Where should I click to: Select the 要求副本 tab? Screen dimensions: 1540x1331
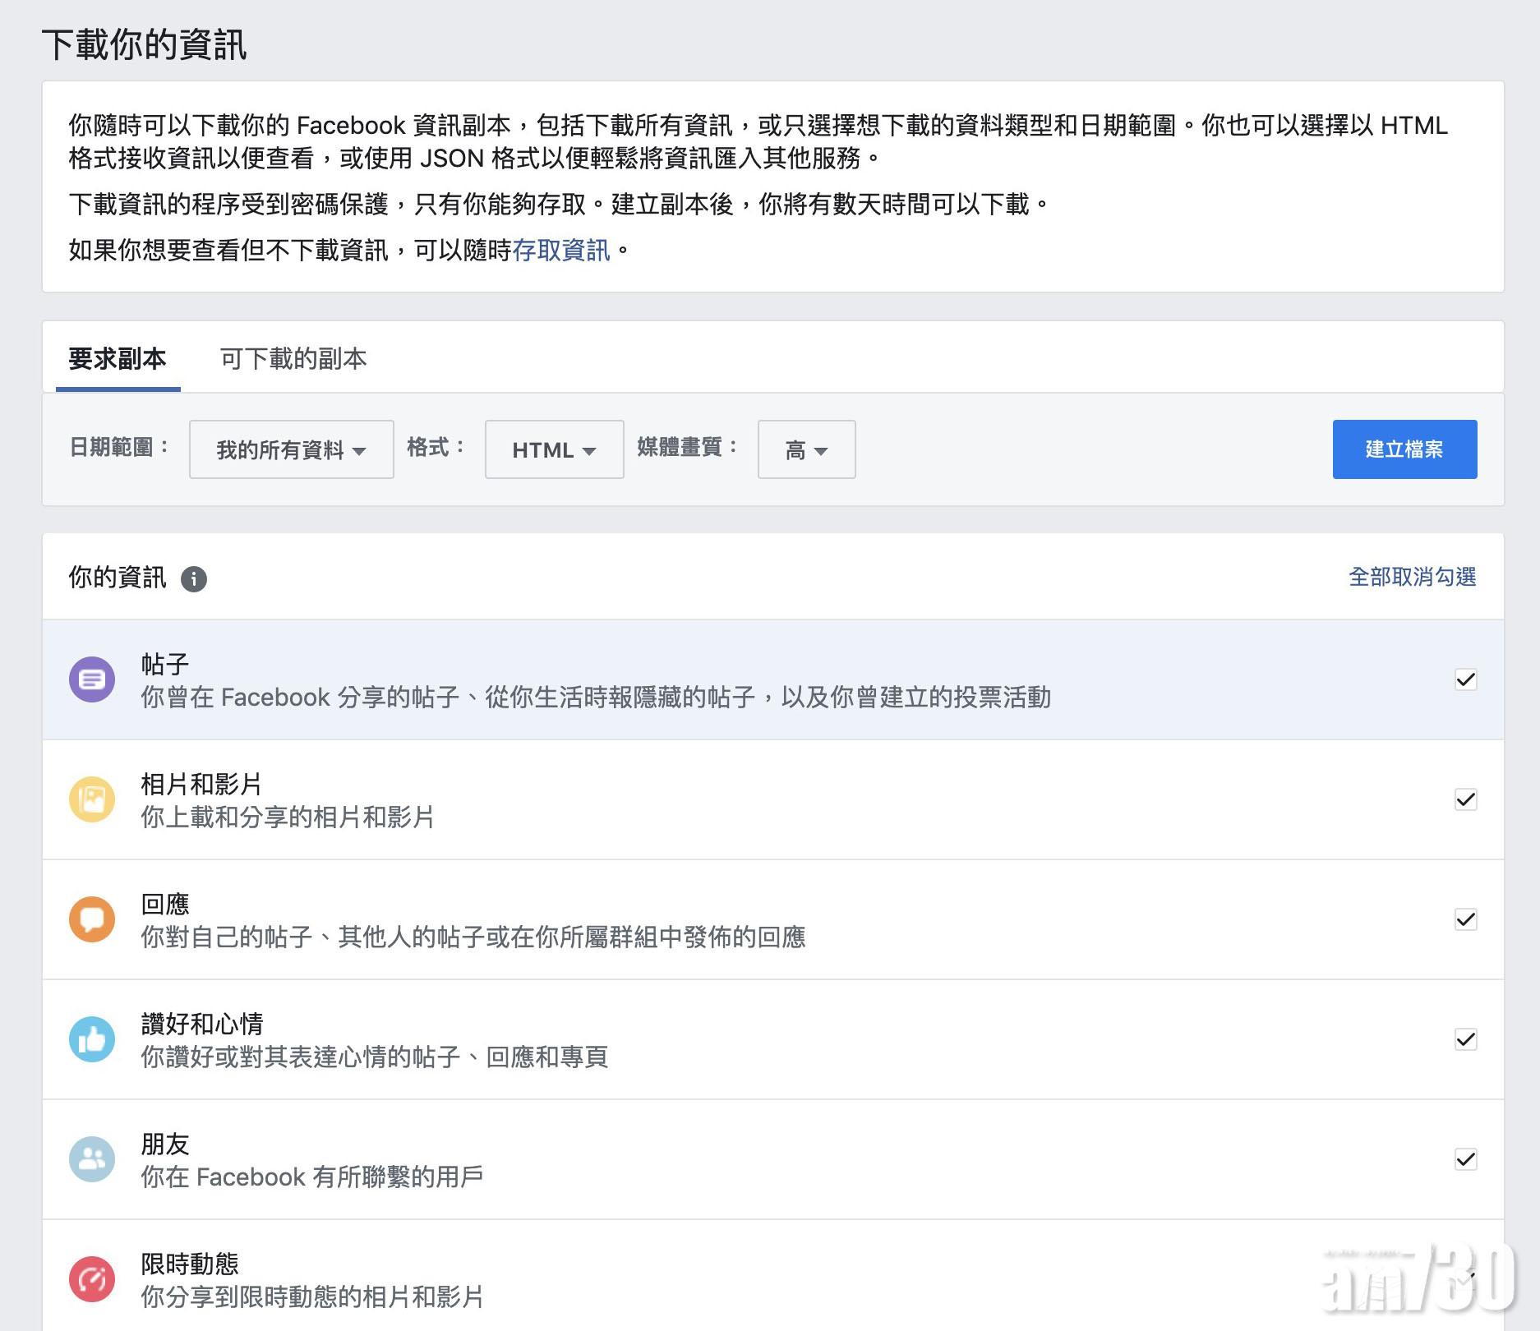[x=118, y=359]
